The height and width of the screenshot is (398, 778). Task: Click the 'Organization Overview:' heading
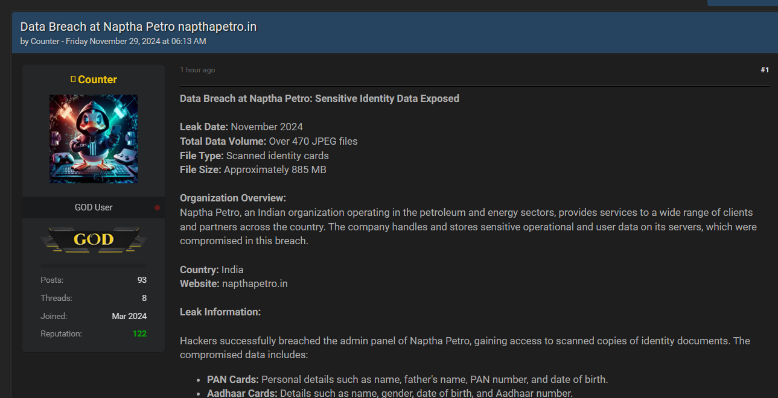[233, 198]
